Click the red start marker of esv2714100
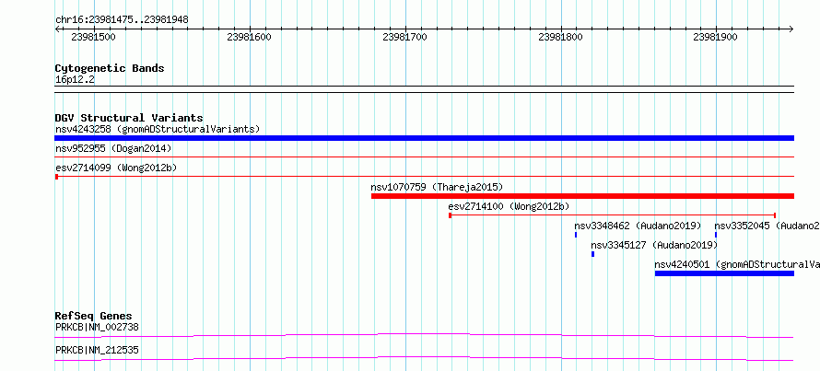820x371 pixels. click(450, 215)
